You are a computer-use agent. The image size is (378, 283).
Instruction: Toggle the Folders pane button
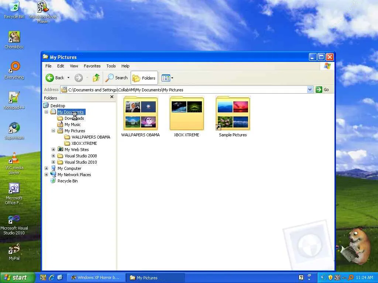[144, 78]
